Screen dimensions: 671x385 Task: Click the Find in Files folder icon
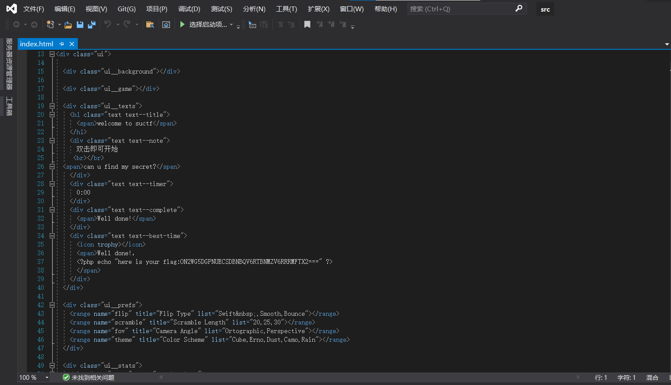[x=150, y=25]
